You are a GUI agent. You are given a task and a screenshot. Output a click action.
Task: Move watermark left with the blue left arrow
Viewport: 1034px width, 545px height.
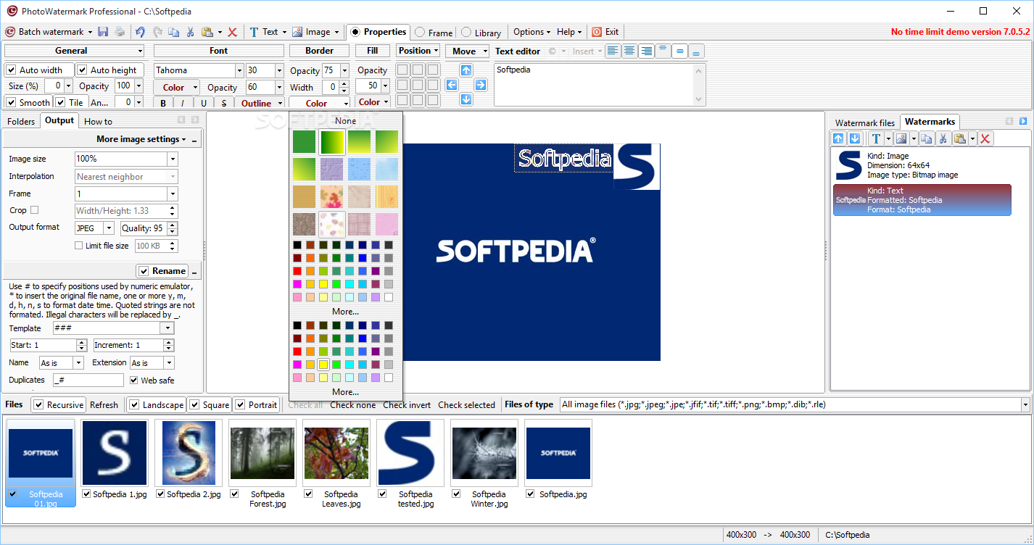(x=451, y=85)
